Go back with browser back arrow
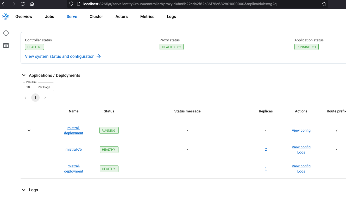Image resolution: width=346 pixels, height=197 pixels. coord(4,4)
